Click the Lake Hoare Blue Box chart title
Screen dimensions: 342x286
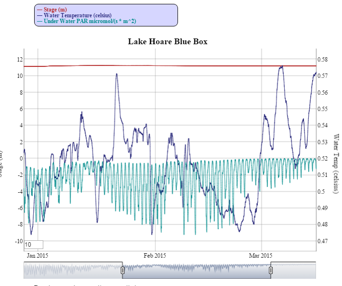coord(167,41)
